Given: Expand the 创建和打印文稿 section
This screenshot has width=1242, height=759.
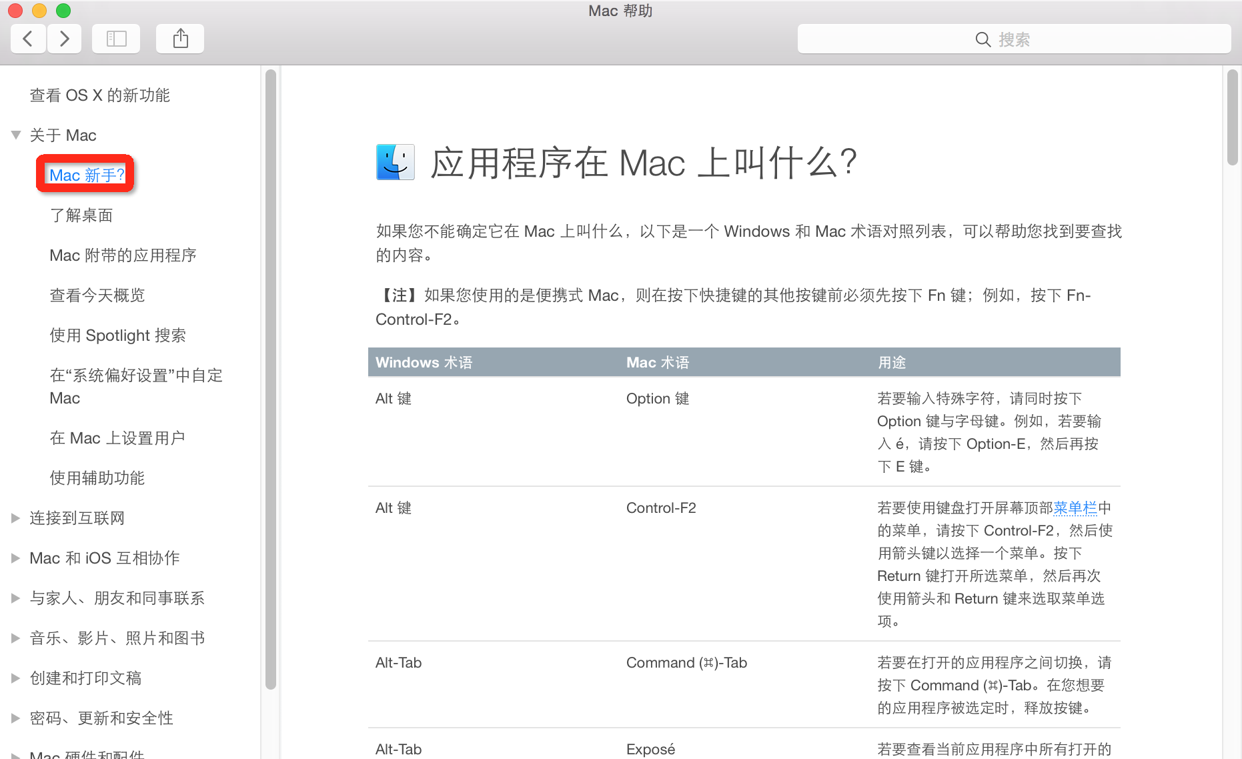Looking at the screenshot, I should [16, 678].
